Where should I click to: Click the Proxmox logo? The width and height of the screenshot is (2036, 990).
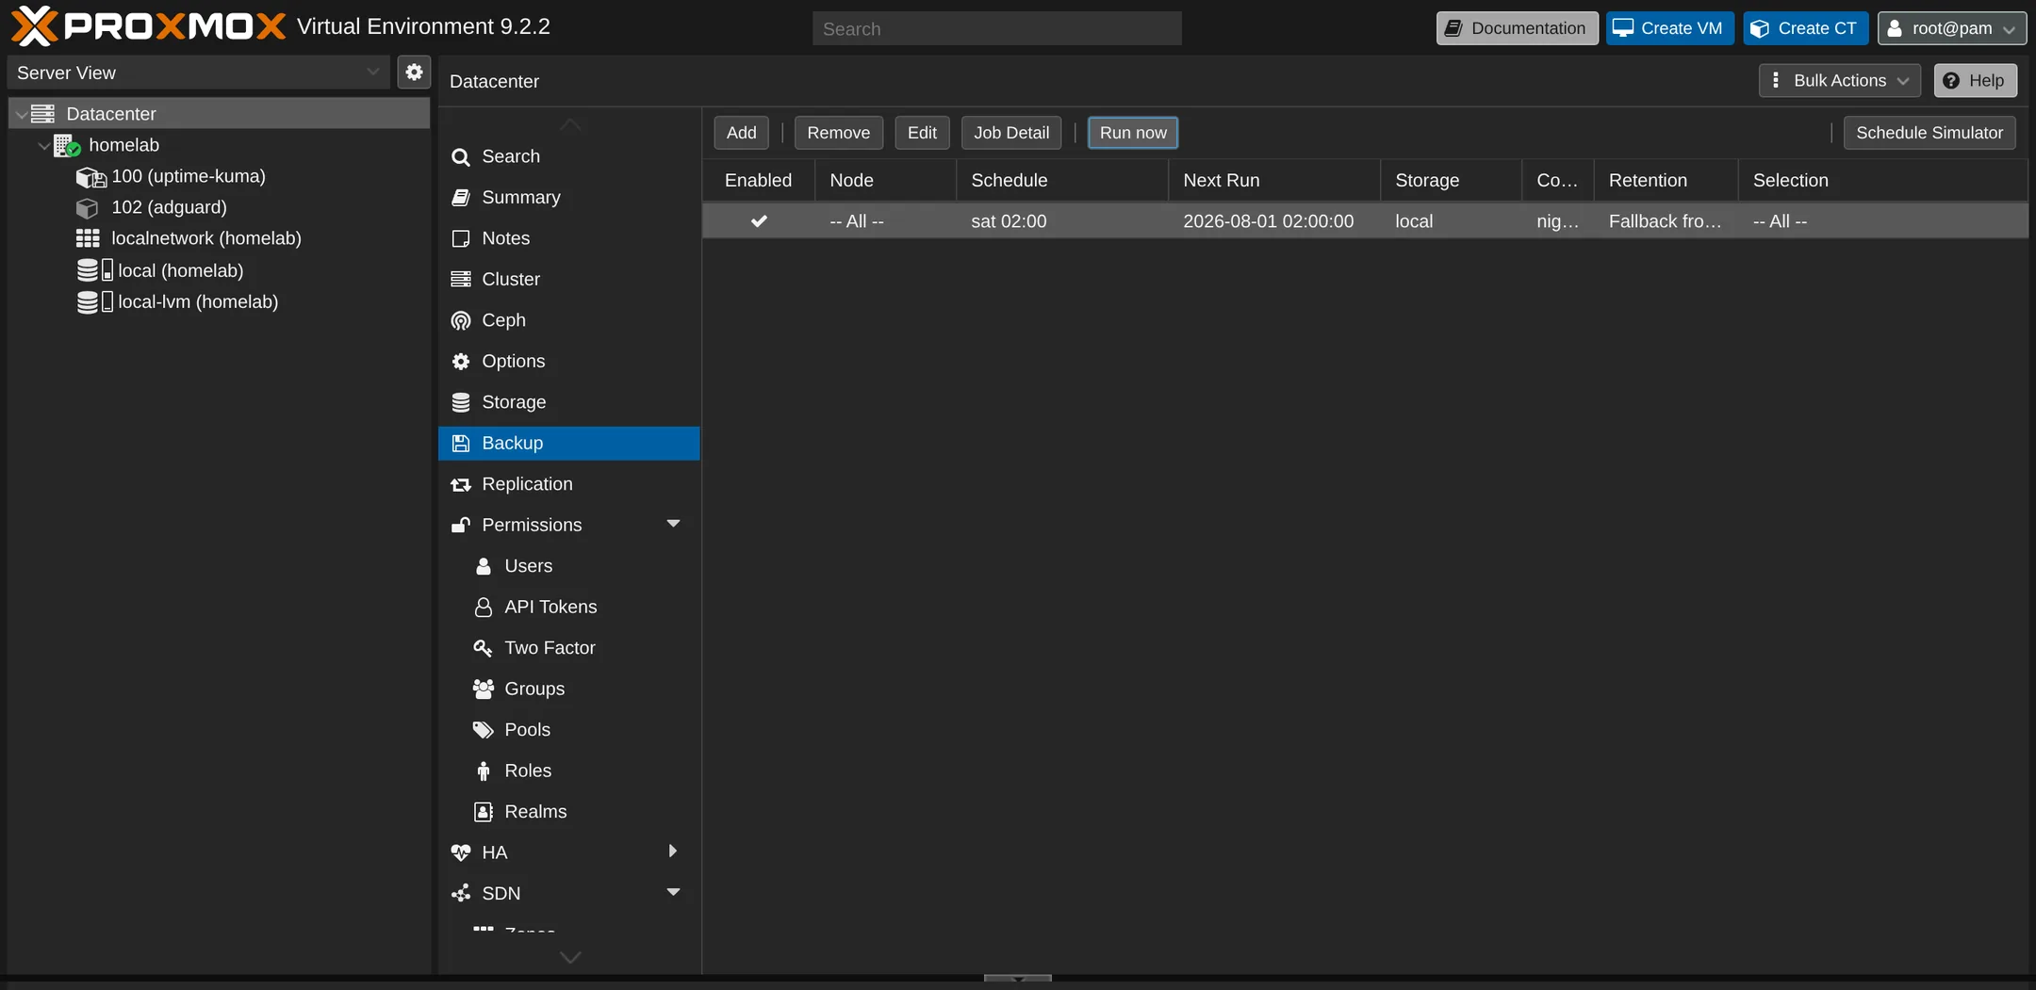point(148,26)
